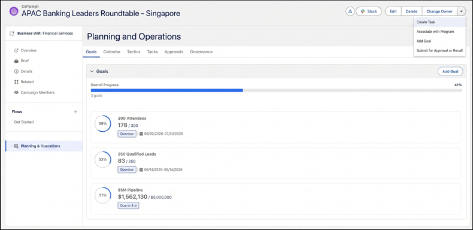
Task: Click the $1,562,130 pipeline value
Action: pos(132,197)
